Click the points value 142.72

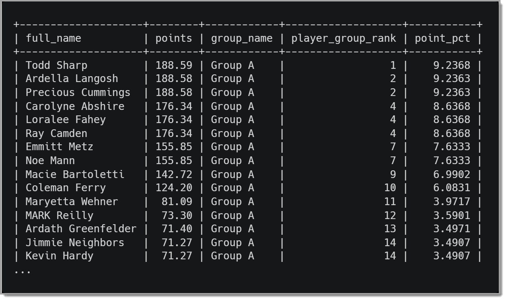(x=174, y=174)
